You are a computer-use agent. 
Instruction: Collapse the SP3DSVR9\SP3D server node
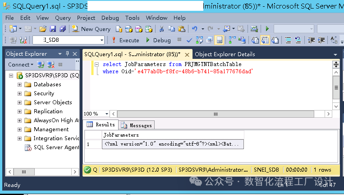coord(11,75)
